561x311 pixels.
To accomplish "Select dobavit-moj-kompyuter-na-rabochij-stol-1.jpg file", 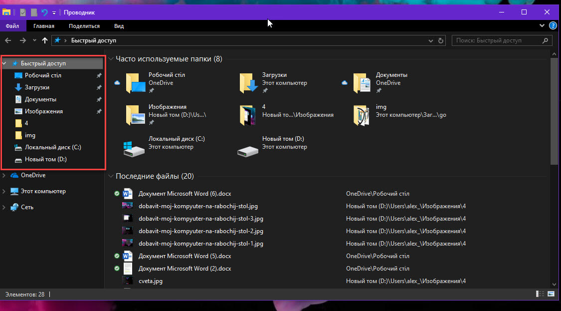I will [201, 244].
